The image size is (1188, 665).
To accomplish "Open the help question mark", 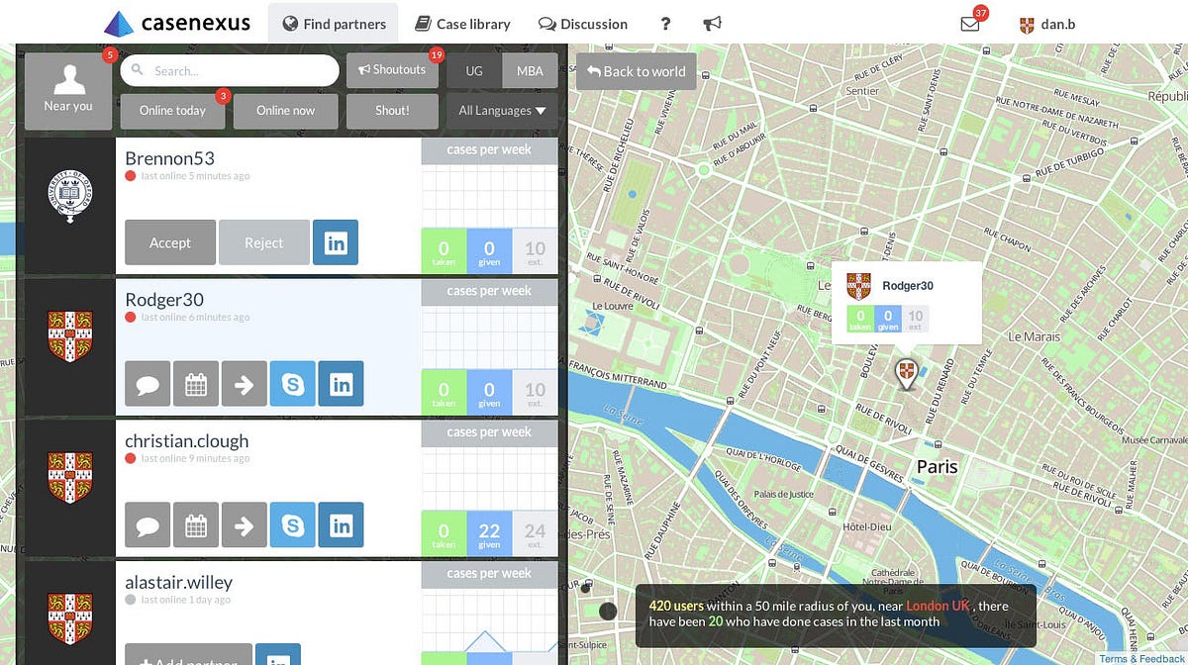I will (665, 24).
